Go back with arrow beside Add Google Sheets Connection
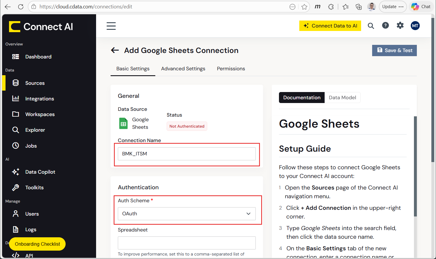This screenshot has height=259, width=436. tap(115, 50)
